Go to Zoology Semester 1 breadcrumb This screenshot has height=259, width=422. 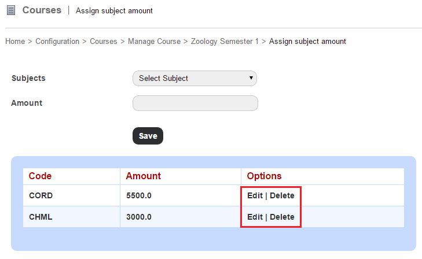[x=225, y=42]
